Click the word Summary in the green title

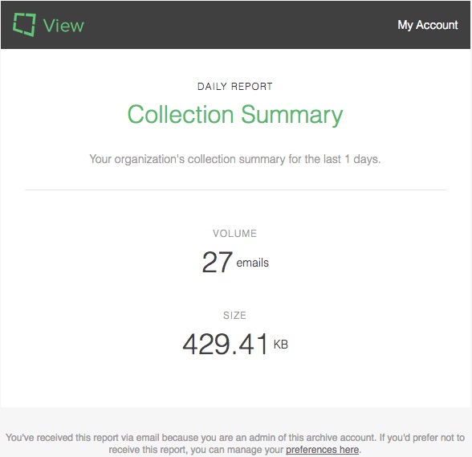[x=292, y=115]
